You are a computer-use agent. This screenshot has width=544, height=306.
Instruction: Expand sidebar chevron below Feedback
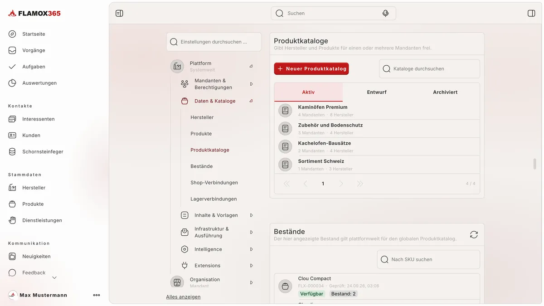(54, 277)
